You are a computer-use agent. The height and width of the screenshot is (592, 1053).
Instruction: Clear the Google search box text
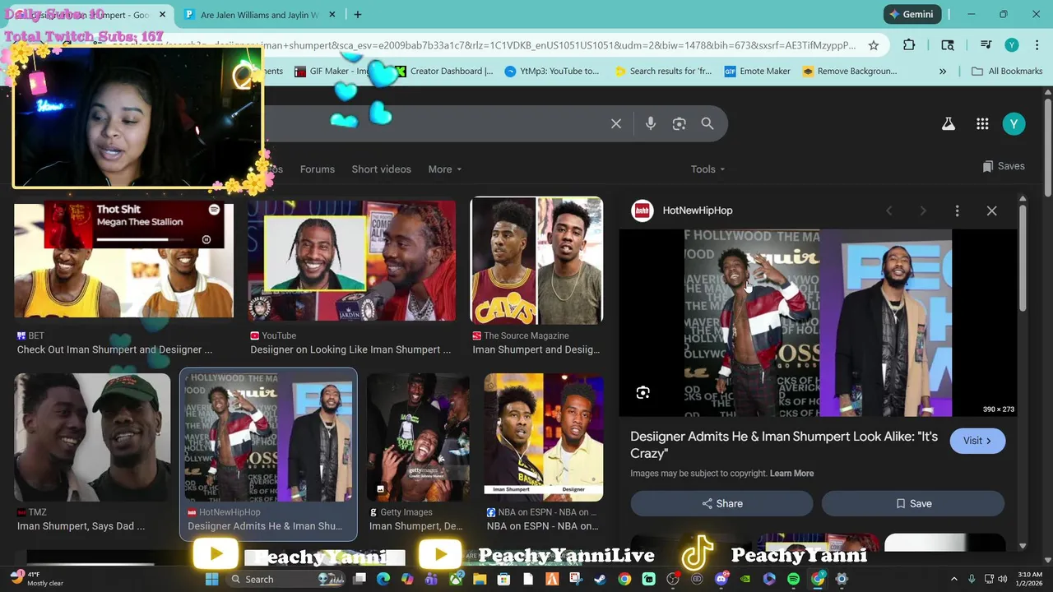point(616,123)
